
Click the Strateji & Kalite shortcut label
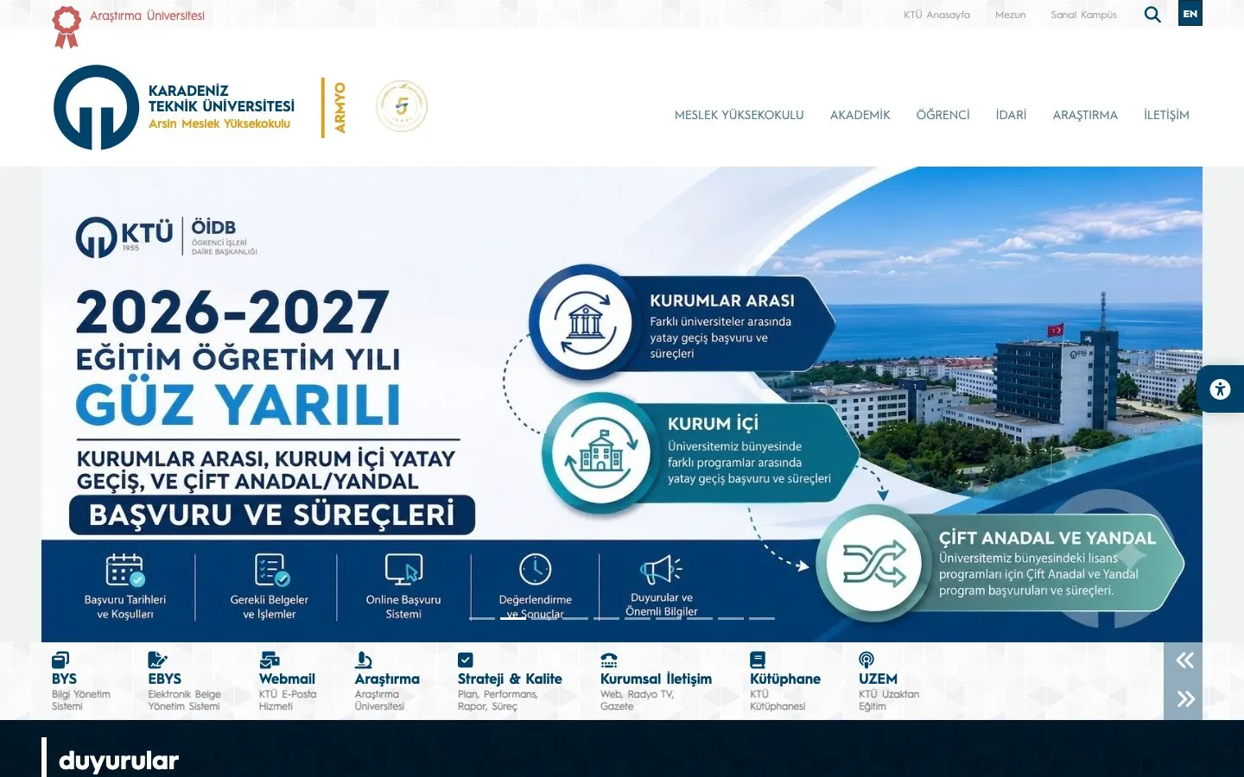510,679
